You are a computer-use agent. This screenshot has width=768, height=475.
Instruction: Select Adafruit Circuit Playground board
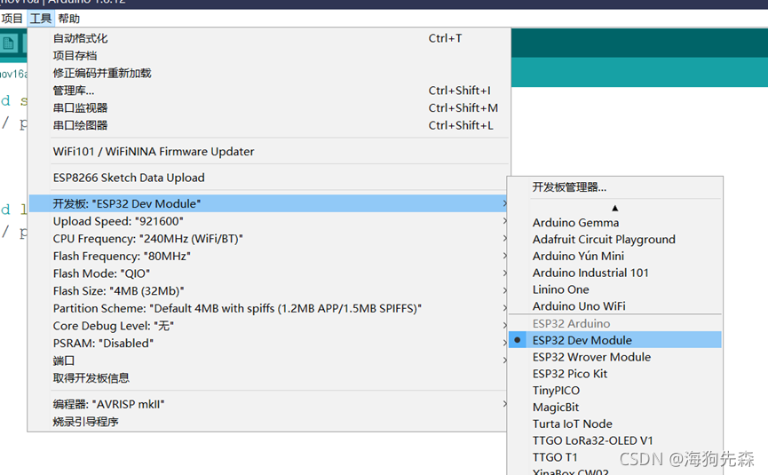[x=614, y=240]
